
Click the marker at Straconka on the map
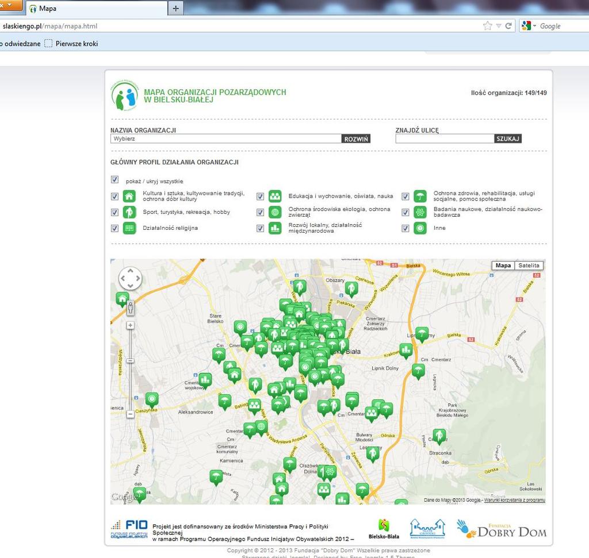point(439,436)
